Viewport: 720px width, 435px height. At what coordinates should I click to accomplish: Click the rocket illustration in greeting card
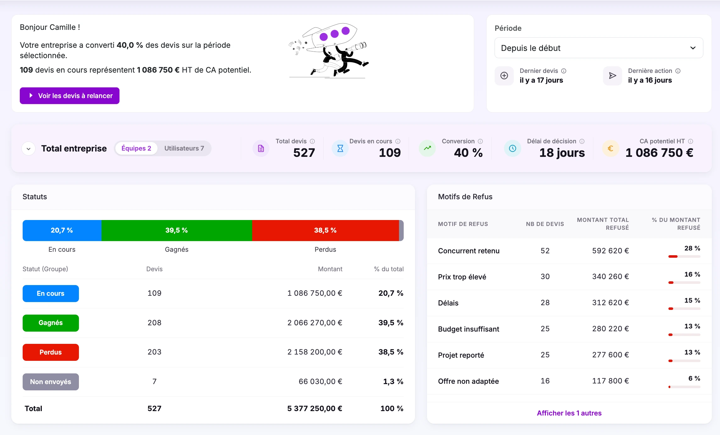tap(329, 50)
